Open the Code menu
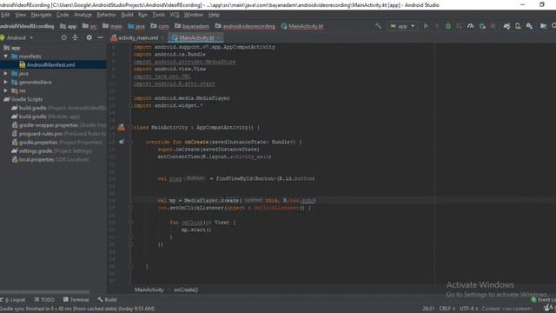Screen dimensions: 556x313 (x=63, y=15)
